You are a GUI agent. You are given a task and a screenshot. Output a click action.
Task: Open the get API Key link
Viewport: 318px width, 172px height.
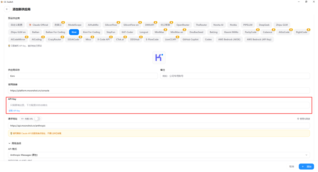14,111
